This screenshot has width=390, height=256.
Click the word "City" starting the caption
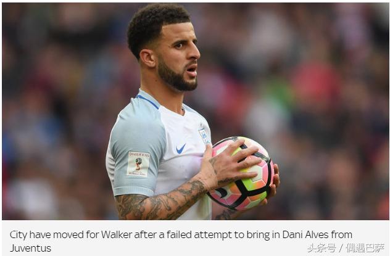[x=19, y=235]
